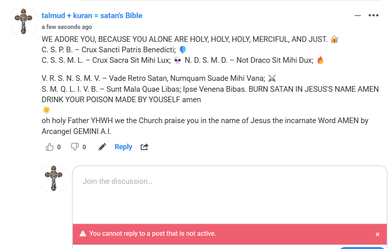This screenshot has height=249, width=390.
Task: Click the "You cannot reply" error message text
Action: tap(152, 234)
